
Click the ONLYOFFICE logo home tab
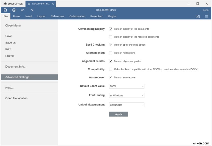tap(13, 4)
